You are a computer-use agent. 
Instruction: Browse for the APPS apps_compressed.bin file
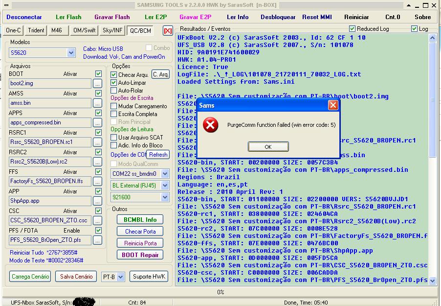coord(97,122)
